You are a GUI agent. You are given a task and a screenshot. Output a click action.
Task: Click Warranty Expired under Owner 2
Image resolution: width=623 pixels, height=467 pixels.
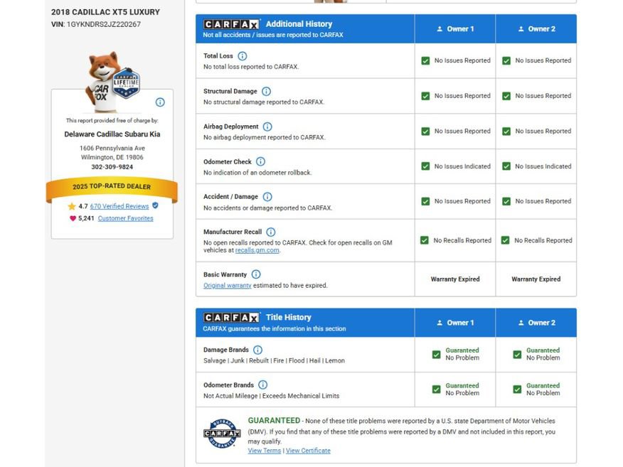(x=536, y=279)
